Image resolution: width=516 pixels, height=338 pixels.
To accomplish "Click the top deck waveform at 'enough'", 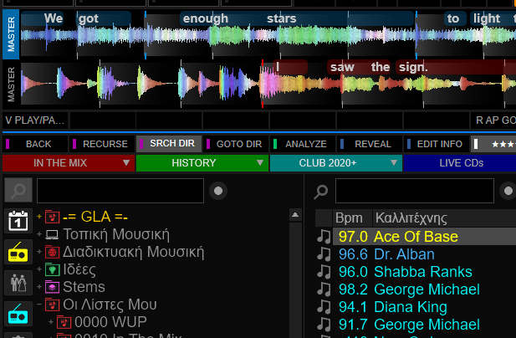I will (206, 33).
